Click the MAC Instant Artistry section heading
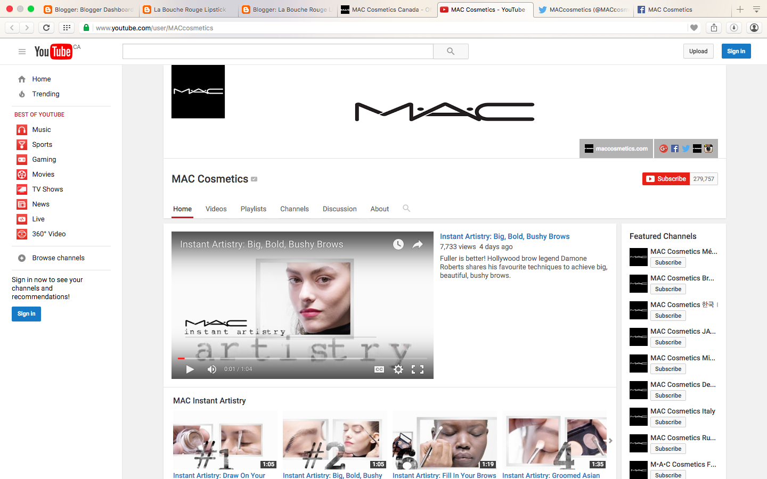This screenshot has height=479, width=767. click(209, 401)
